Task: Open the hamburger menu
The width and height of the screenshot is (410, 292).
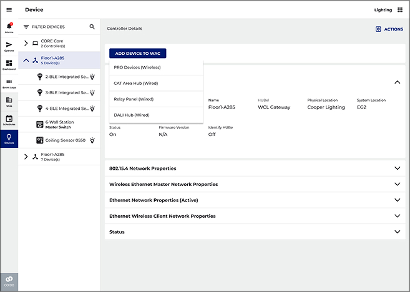Action: click(9, 10)
